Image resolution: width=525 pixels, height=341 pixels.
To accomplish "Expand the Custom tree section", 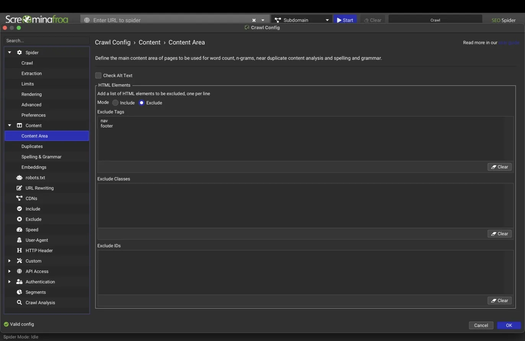I will (10, 261).
